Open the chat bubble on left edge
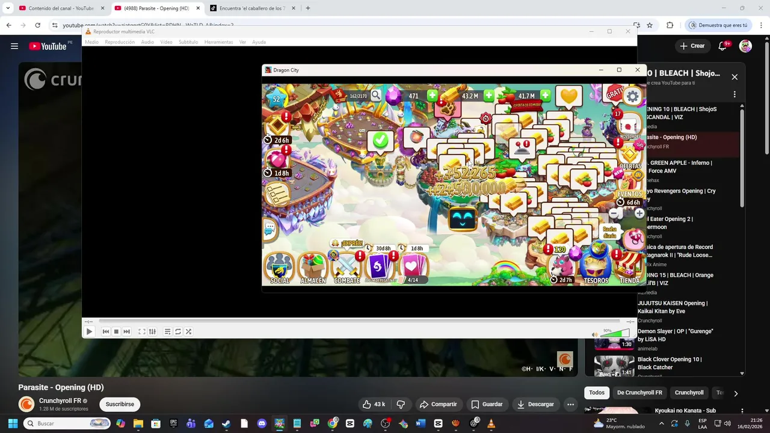This screenshot has width=770, height=433. pos(269,229)
